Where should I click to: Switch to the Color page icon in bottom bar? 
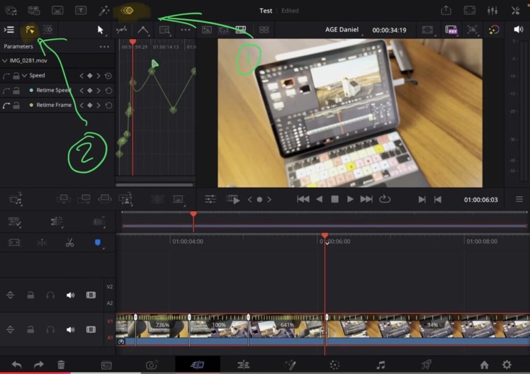click(335, 365)
